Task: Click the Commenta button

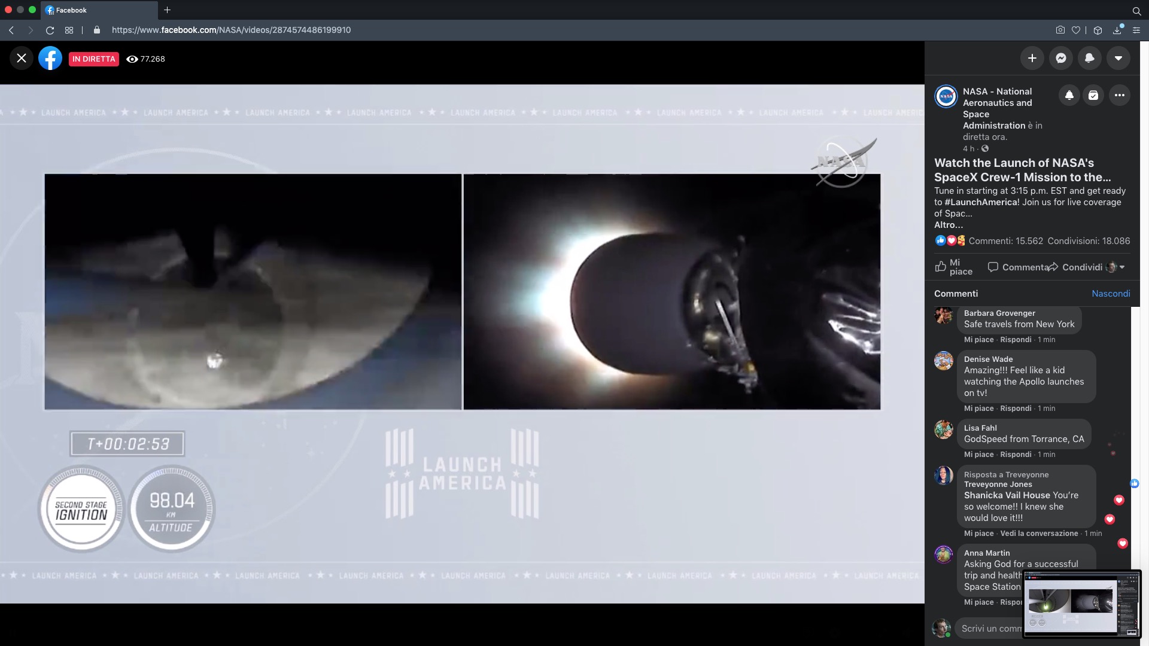Action: click(1017, 267)
